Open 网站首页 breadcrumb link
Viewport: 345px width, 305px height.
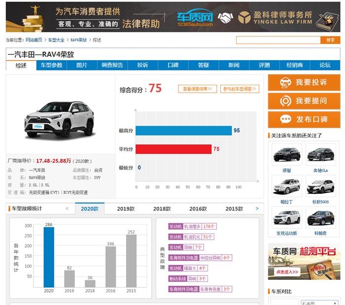click(x=34, y=40)
